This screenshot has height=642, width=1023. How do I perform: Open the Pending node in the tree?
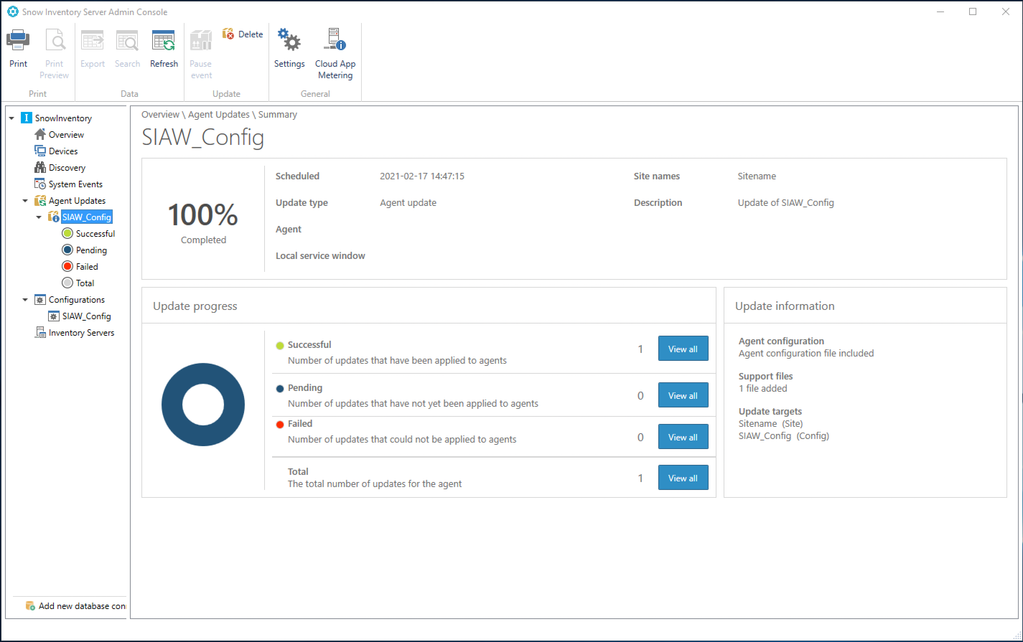(x=85, y=250)
